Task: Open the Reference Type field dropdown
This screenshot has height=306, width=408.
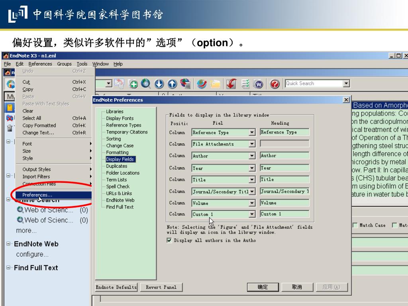Action: (x=252, y=132)
